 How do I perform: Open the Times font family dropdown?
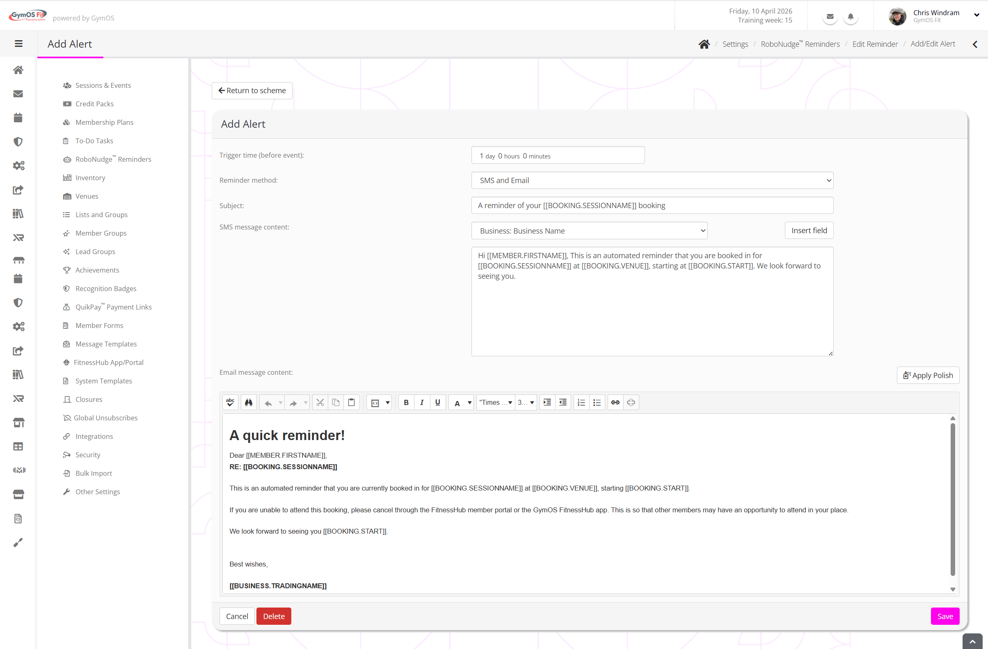click(495, 402)
